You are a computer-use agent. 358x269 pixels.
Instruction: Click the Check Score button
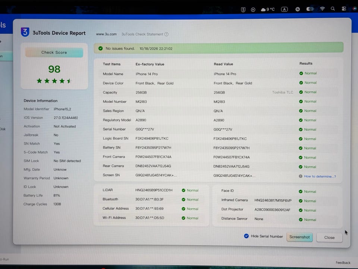tap(54, 52)
